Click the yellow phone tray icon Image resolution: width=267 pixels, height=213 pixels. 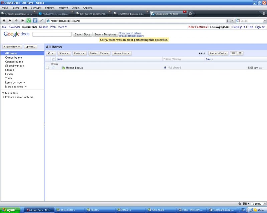(255, 210)
